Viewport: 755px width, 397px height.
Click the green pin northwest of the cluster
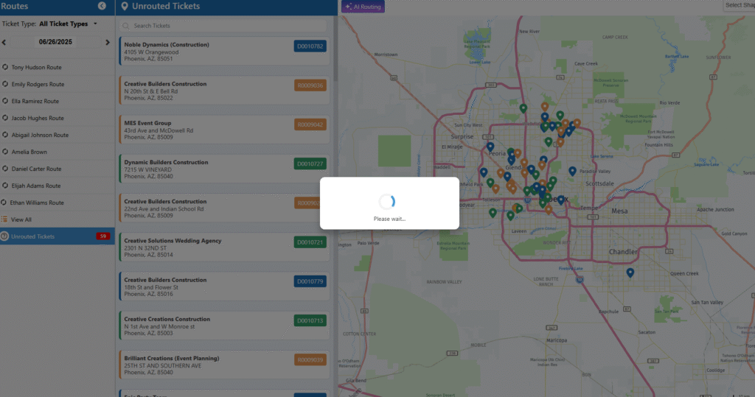click(x=523, y=109)
